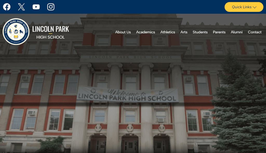Click the Contact menu item
The height and width of the screenshot is (153, 266).
pyautogui.click(x=255, y=32)
